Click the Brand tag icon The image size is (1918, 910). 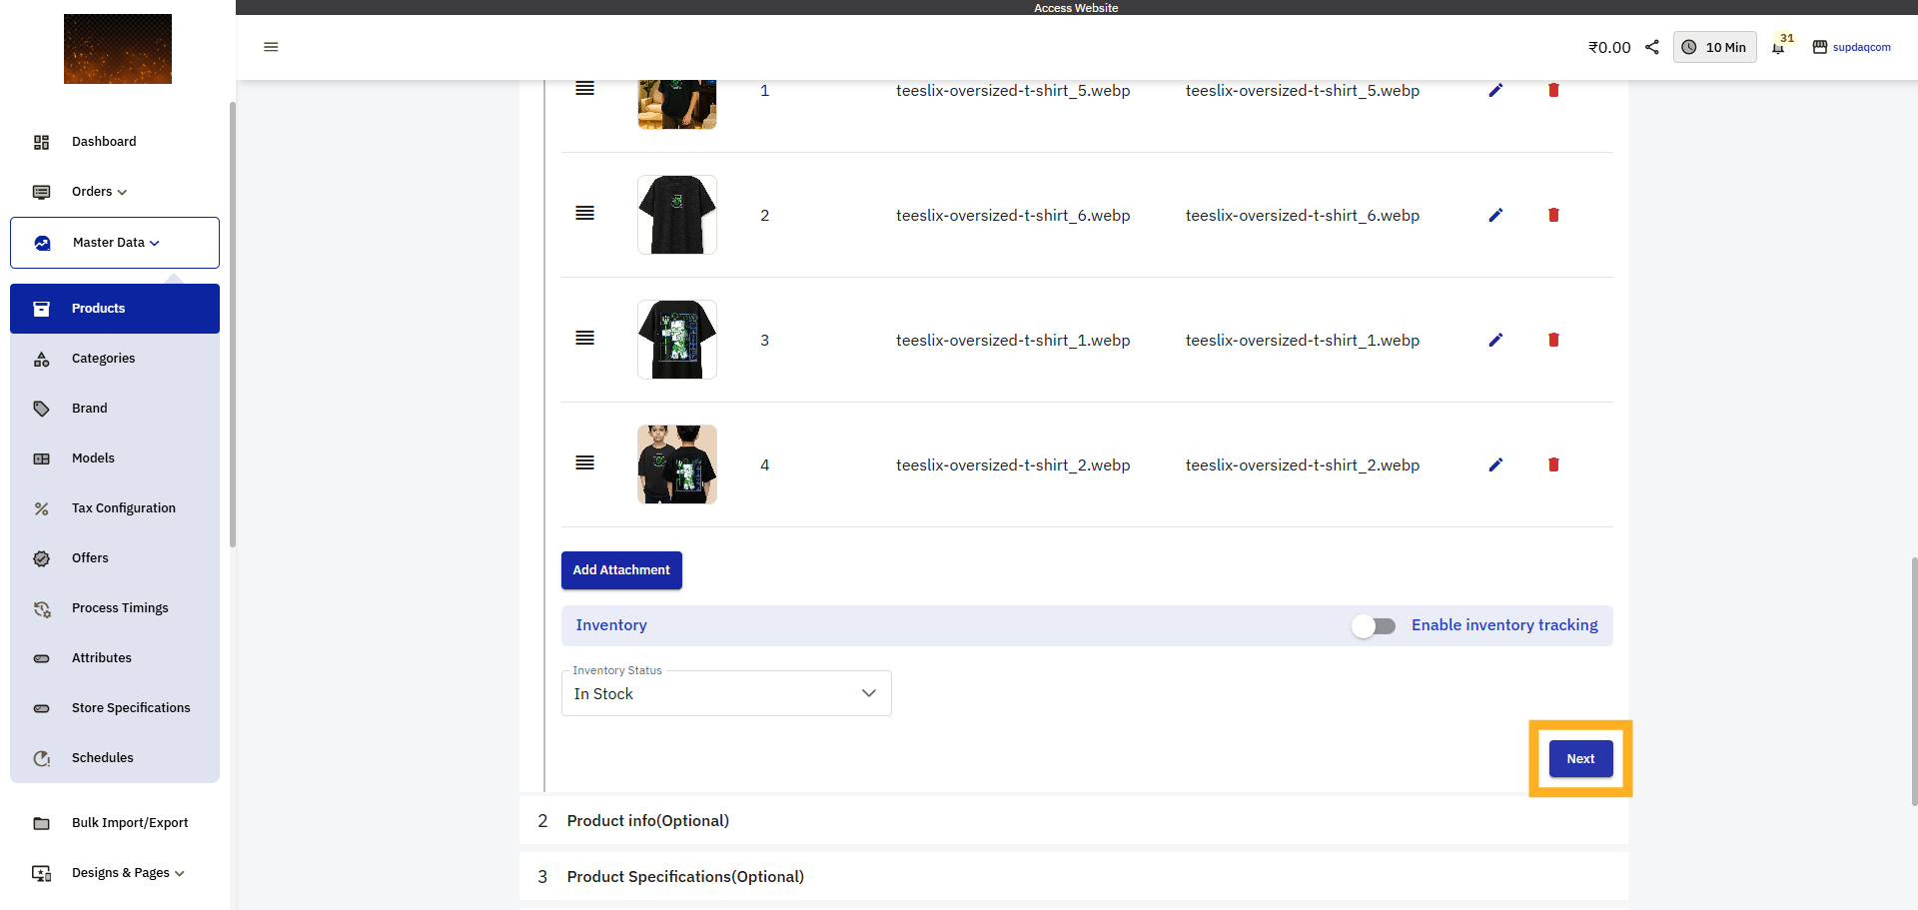(x=41, y=409)
